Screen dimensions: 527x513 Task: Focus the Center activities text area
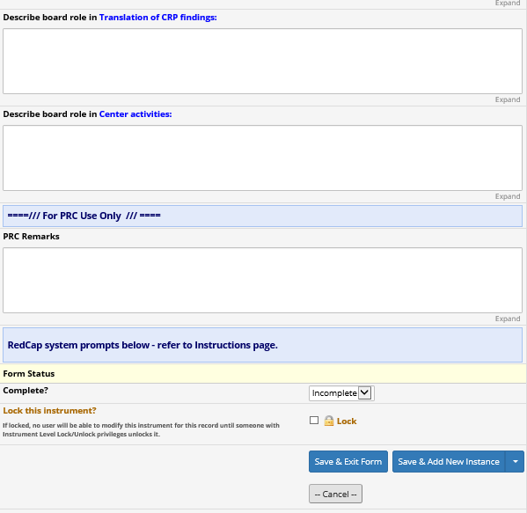click(262, 158)
